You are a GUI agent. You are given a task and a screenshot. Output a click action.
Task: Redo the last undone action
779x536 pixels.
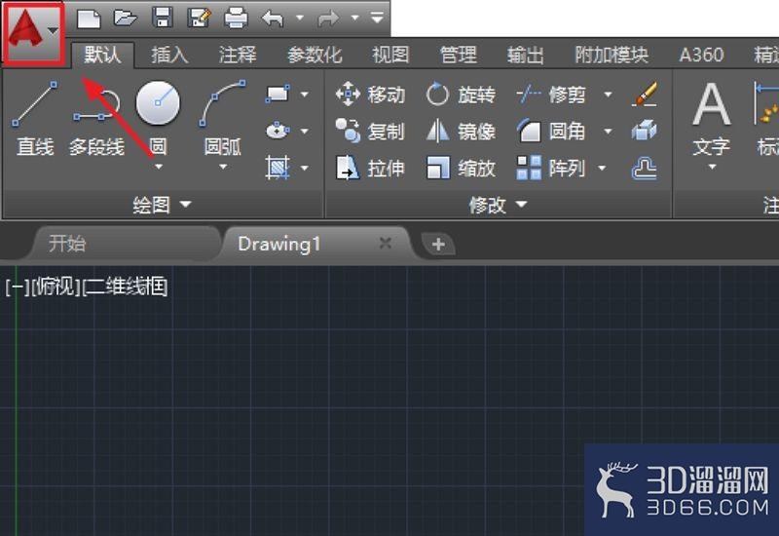[x=328, y=19]
